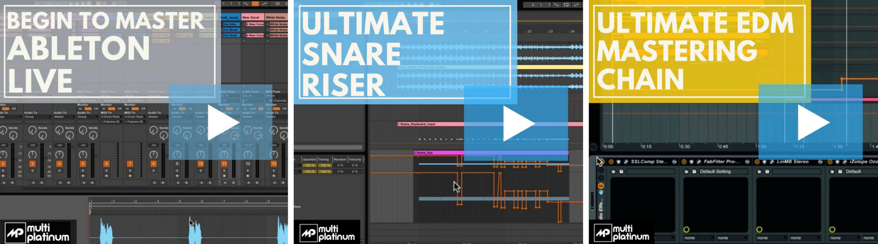The image size is (878, 244).
Task: Click the Multi Platinum logo on the Mastering Chain thumbnail
Action: coord(622,232)
